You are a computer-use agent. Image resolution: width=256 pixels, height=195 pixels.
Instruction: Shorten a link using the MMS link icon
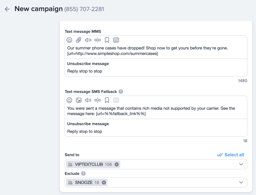(97, 40)
